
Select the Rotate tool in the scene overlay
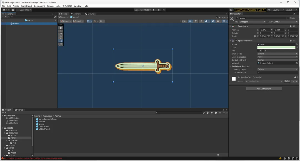pyautogui.click(x=61, y=34)
